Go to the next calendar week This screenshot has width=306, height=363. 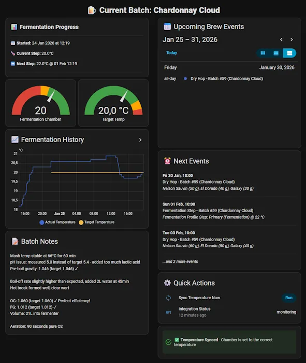click(292, 39)
